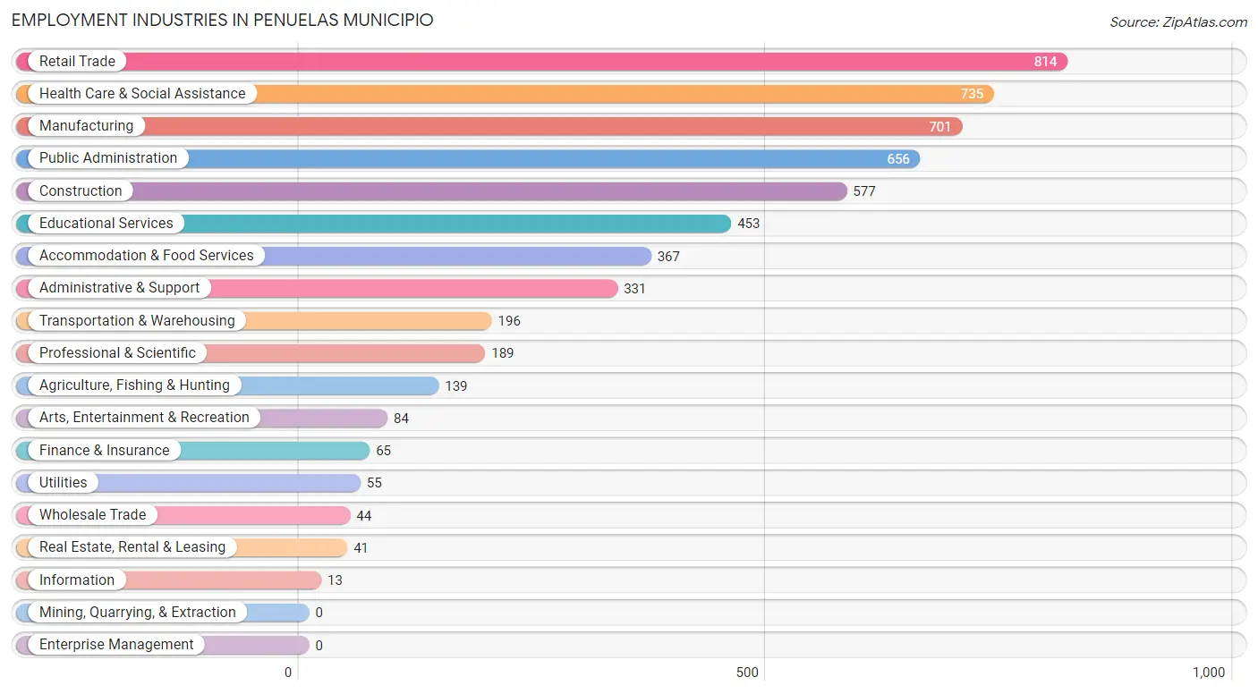Image resolution: width=1258 pixels, height=694 pixels.
Task: Click the Enterprise Management label
Action: 116,645
